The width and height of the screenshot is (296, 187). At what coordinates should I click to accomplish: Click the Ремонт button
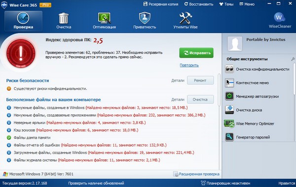[x=200, y=80]
